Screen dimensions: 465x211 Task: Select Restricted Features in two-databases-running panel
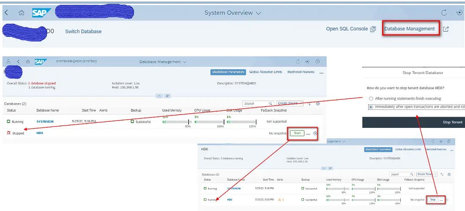point(436,149)
